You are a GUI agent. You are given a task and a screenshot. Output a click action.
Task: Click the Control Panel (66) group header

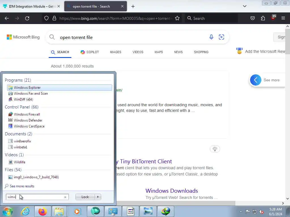point(22,107)
